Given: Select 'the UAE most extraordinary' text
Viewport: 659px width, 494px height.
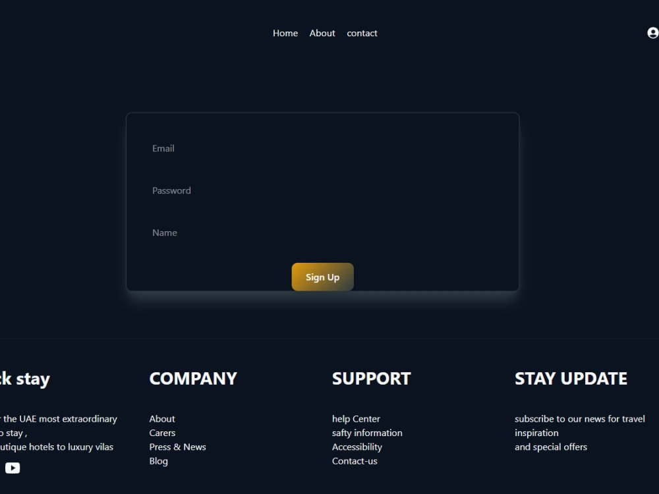Looking at the screenshot, I should point(60,419).
